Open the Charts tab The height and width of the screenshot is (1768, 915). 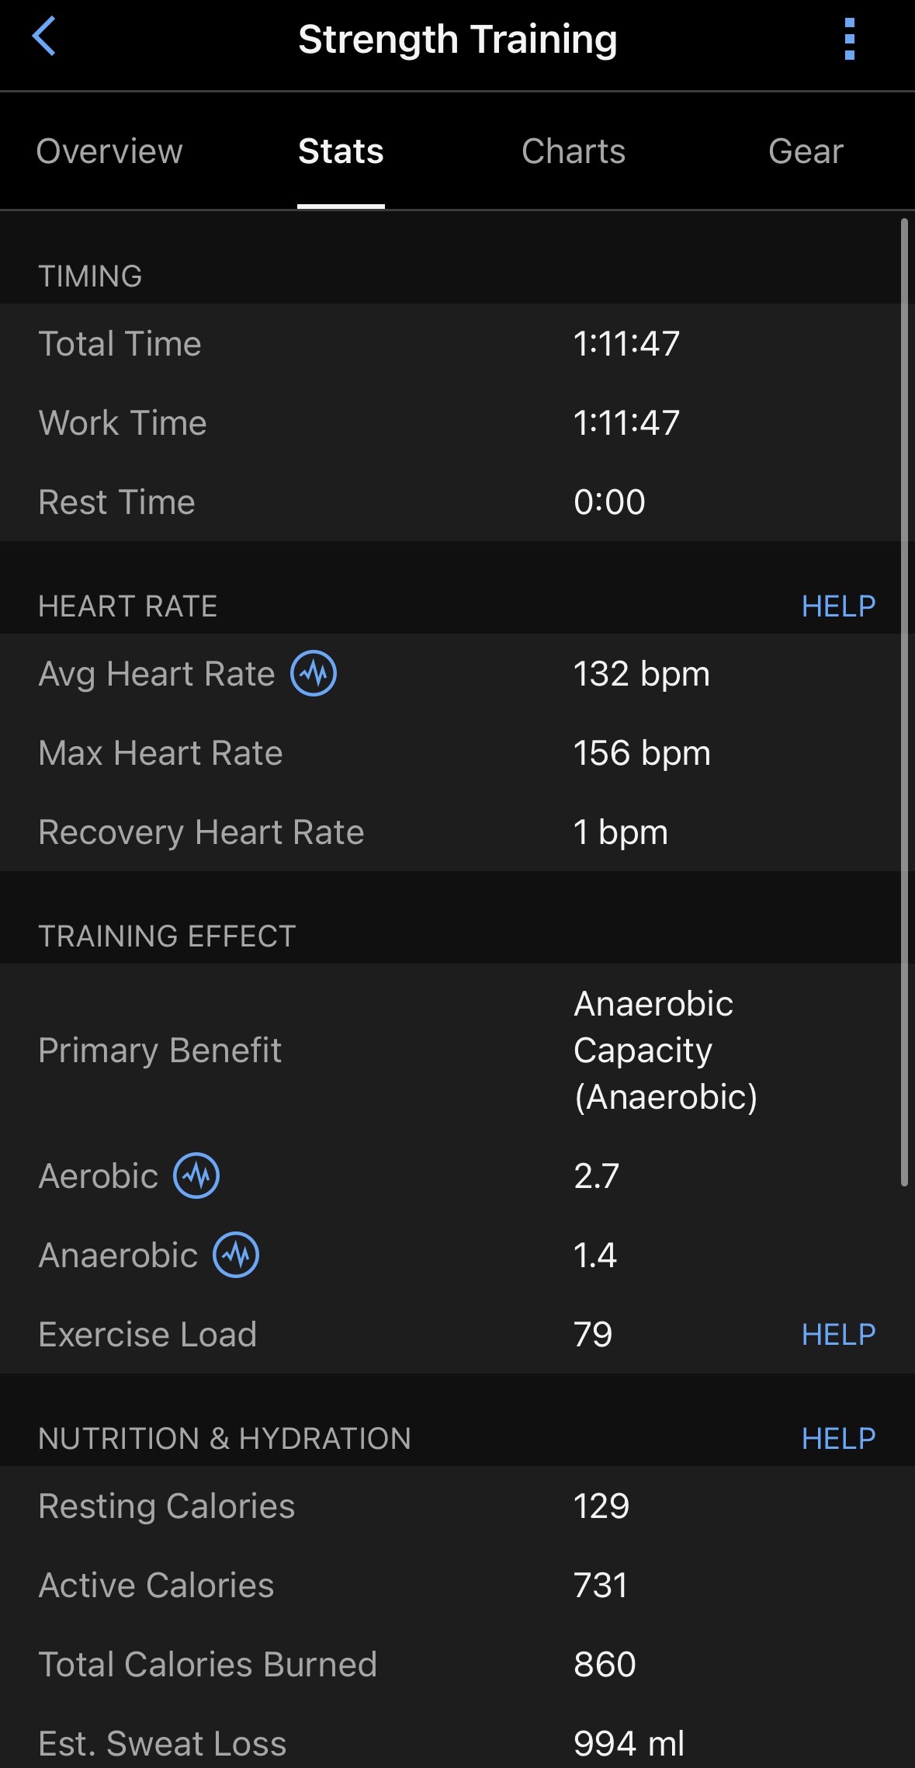[x=574, y=151]
